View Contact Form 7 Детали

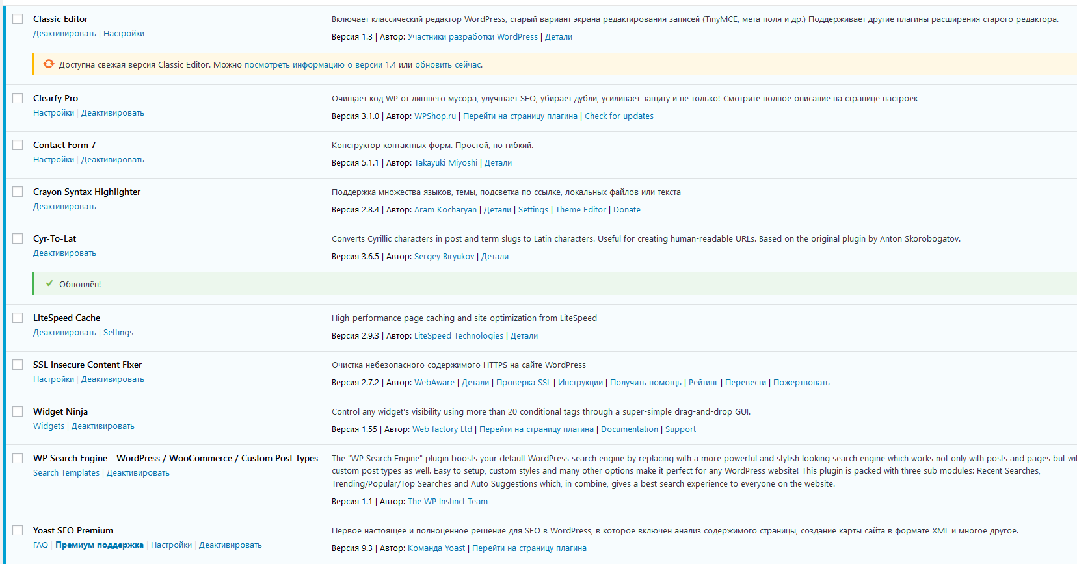pyautogui.click(x=498, y=163)
